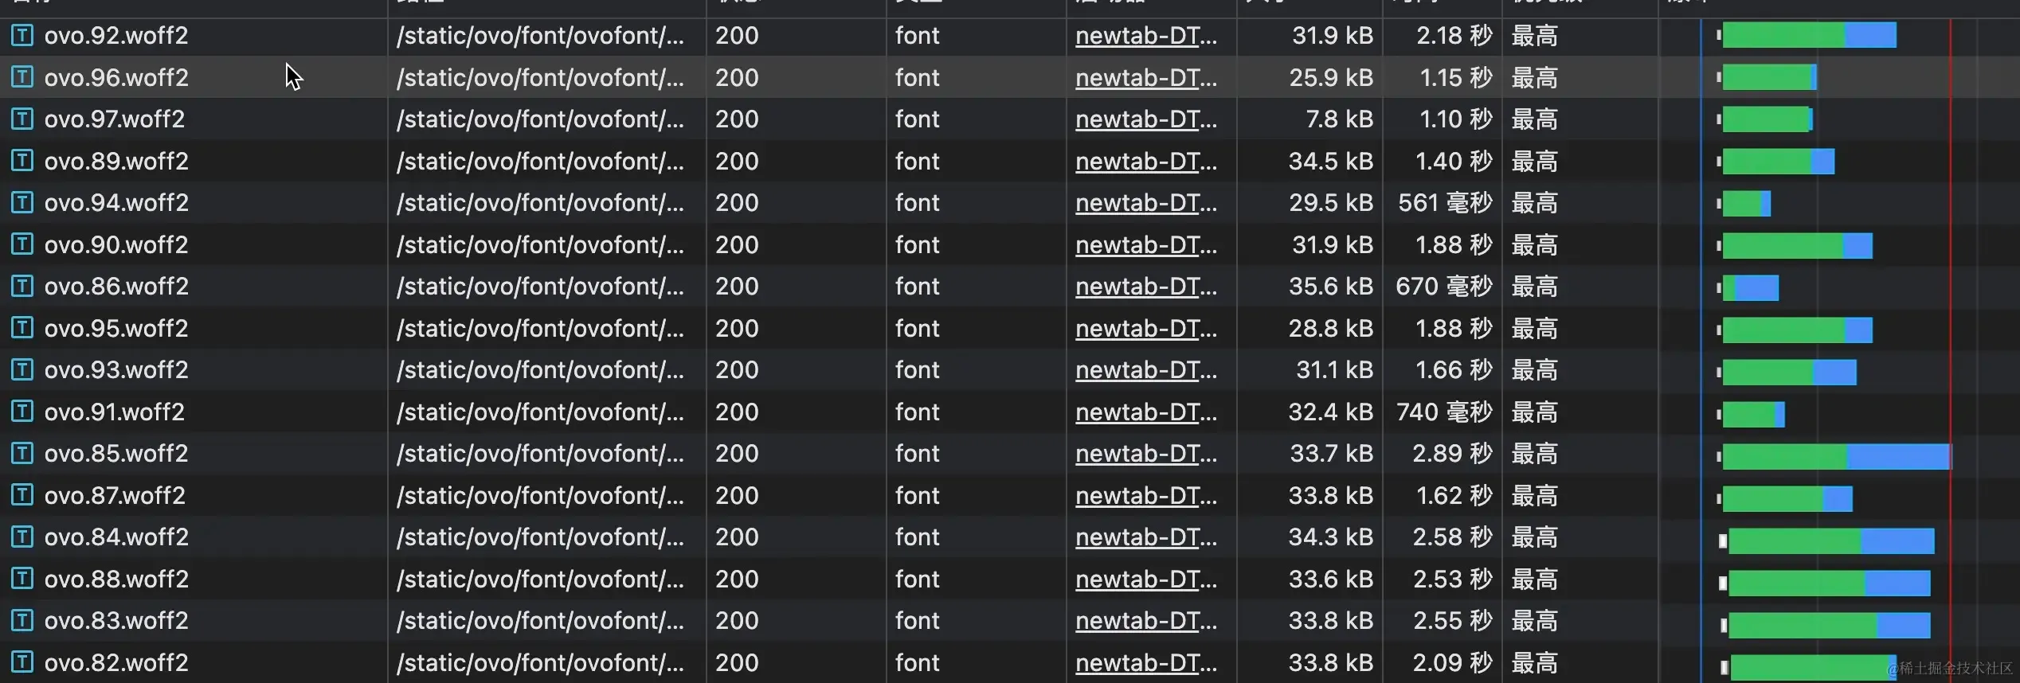Click the font icon beside ovo.96.woff2
The image size is (2020, 683).
[x=22, y=77]
